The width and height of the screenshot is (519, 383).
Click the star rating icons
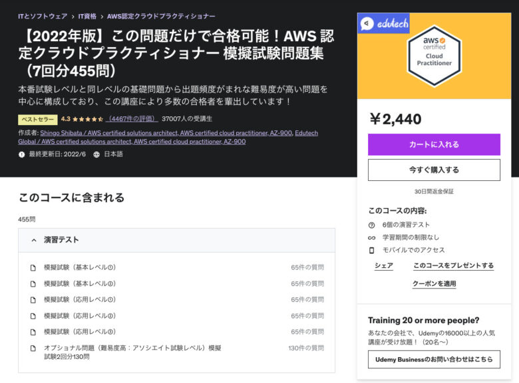pyautogui.click(x=88, y=119)
